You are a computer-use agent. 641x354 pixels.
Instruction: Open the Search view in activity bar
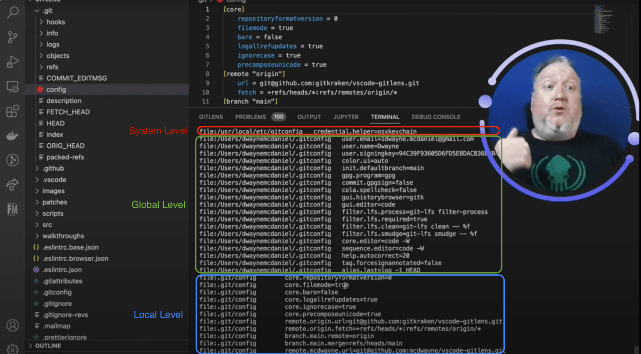13,12
